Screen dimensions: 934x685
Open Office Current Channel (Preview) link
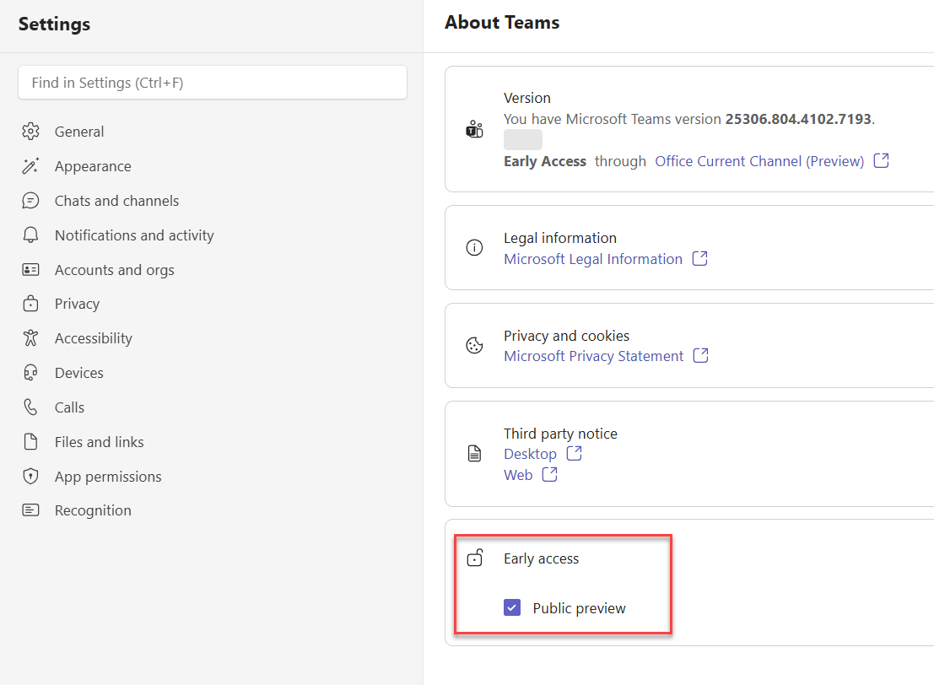pos(759,161)
